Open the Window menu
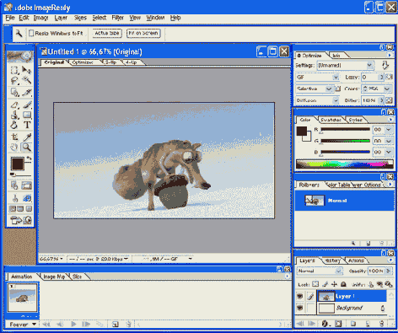The image size is (398, 333). tap(155, 18)
